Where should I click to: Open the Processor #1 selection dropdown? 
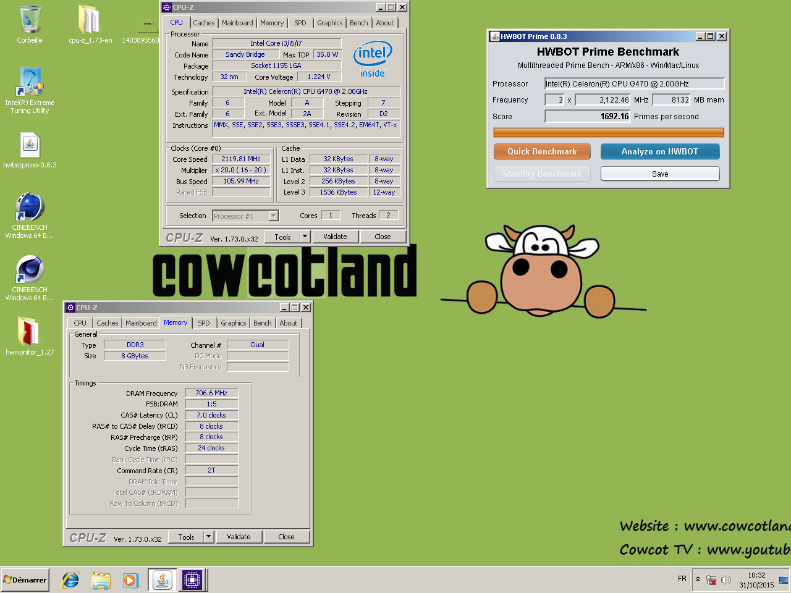[x=274, y=216]
